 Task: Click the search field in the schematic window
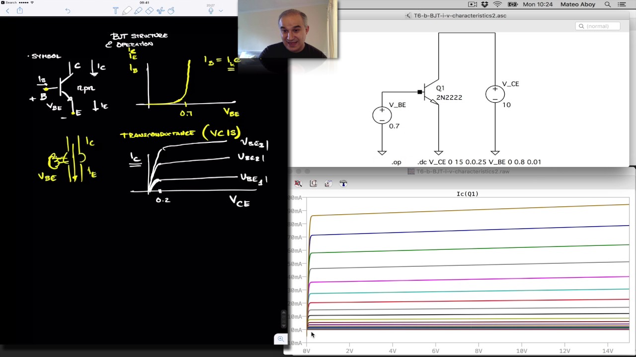click(598, 26)
